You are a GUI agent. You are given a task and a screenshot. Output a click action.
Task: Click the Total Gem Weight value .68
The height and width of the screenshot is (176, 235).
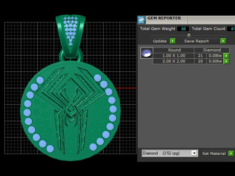183,29
